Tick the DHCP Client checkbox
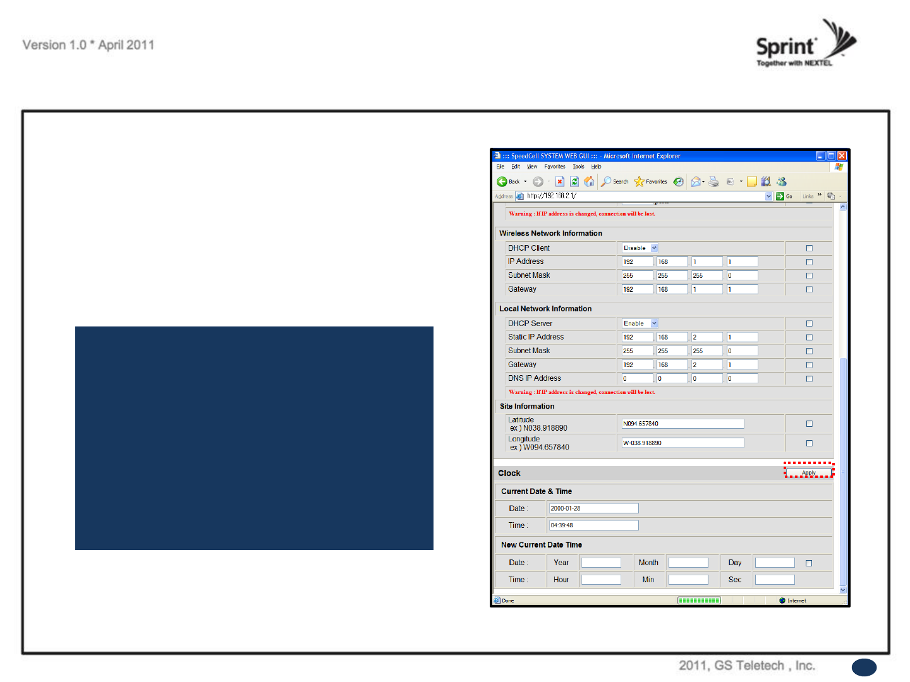Viewport: 910px width, 682px height. 809,248
